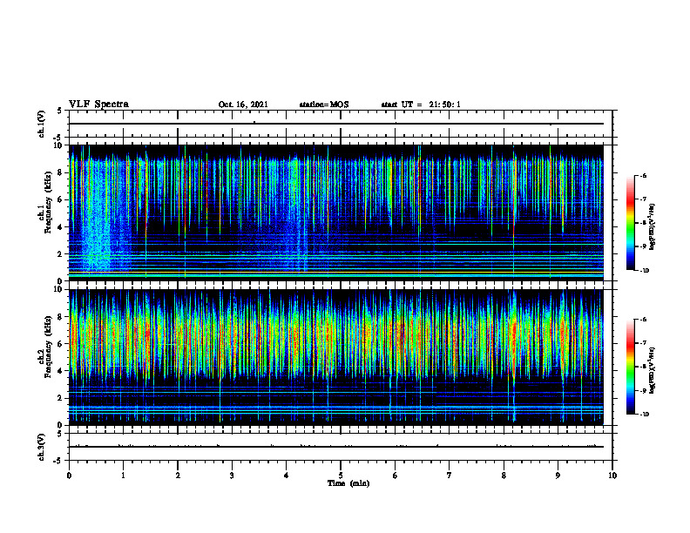Click the ch.1 spectrogram panel
The height and width of the screenshot is (533, 690).
(x=335, y=213)
